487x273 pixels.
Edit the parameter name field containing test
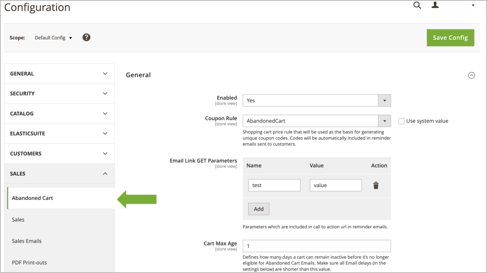[x=274, y=185]
